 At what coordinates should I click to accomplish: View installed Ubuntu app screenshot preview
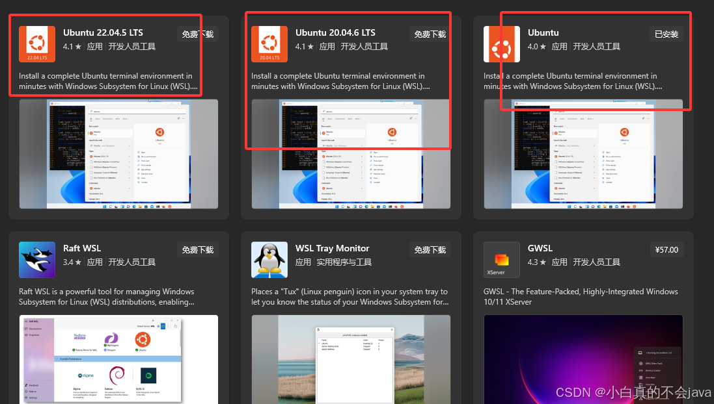tap(583, 154)
